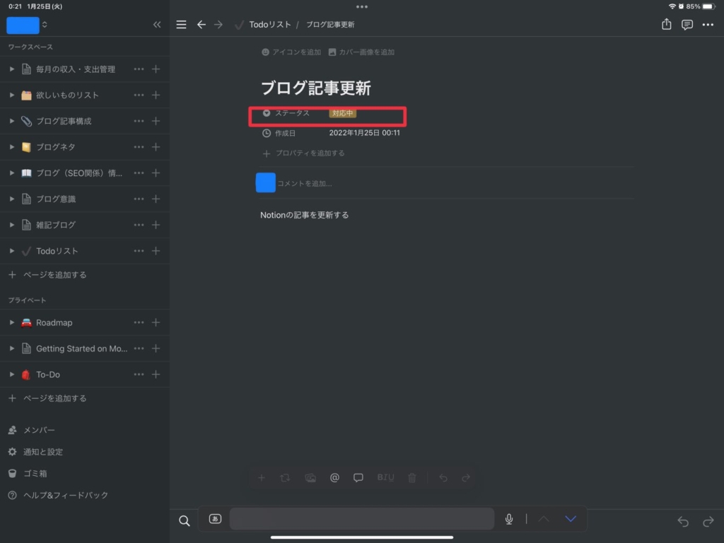The width and height of the screenshot is (724, 543).
Task: Add a subpage under Roadmap
Action: coord(156,322)
